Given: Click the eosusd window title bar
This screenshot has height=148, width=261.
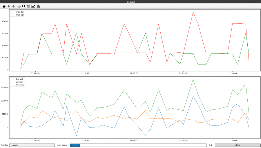Looking at the screenshot, I should click(130, 2).
